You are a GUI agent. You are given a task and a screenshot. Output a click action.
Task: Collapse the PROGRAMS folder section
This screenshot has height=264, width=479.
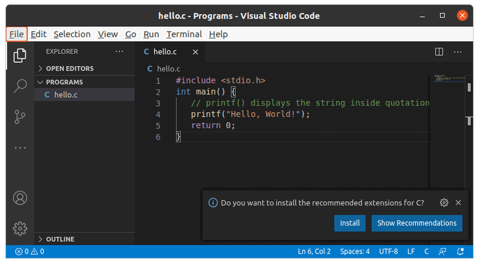[x=64, y=82]
